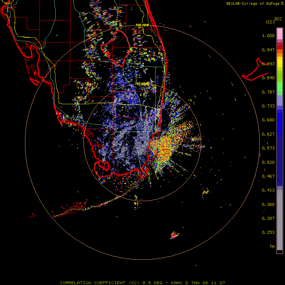Select the 0.787 legend value
This screenshot has height=285, width=285.
pyautogui.click(x=268, y=92)
